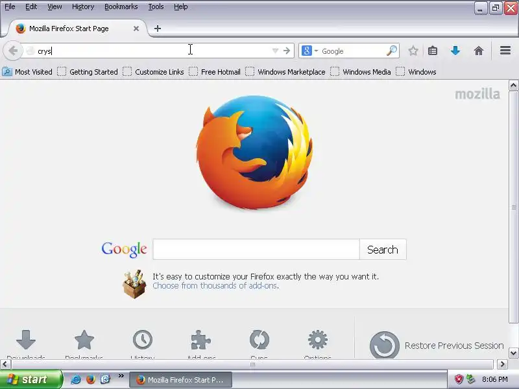Click the mozilla wordmark on page
Viewport: 519px width, 389px height.
[x=477, y=94]
